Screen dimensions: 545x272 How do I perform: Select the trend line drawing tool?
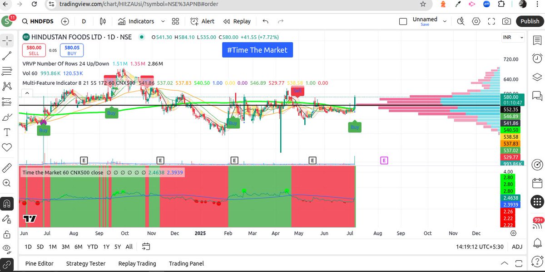pyautogui.click(x=7, y=56)
